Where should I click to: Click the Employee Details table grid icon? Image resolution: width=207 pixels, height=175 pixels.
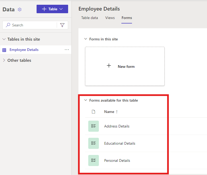point(4,50)
